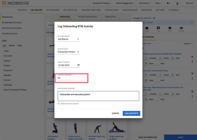Open program Preview eye icon
This screenshot has height=140, width=197.
tap(181, 28)
